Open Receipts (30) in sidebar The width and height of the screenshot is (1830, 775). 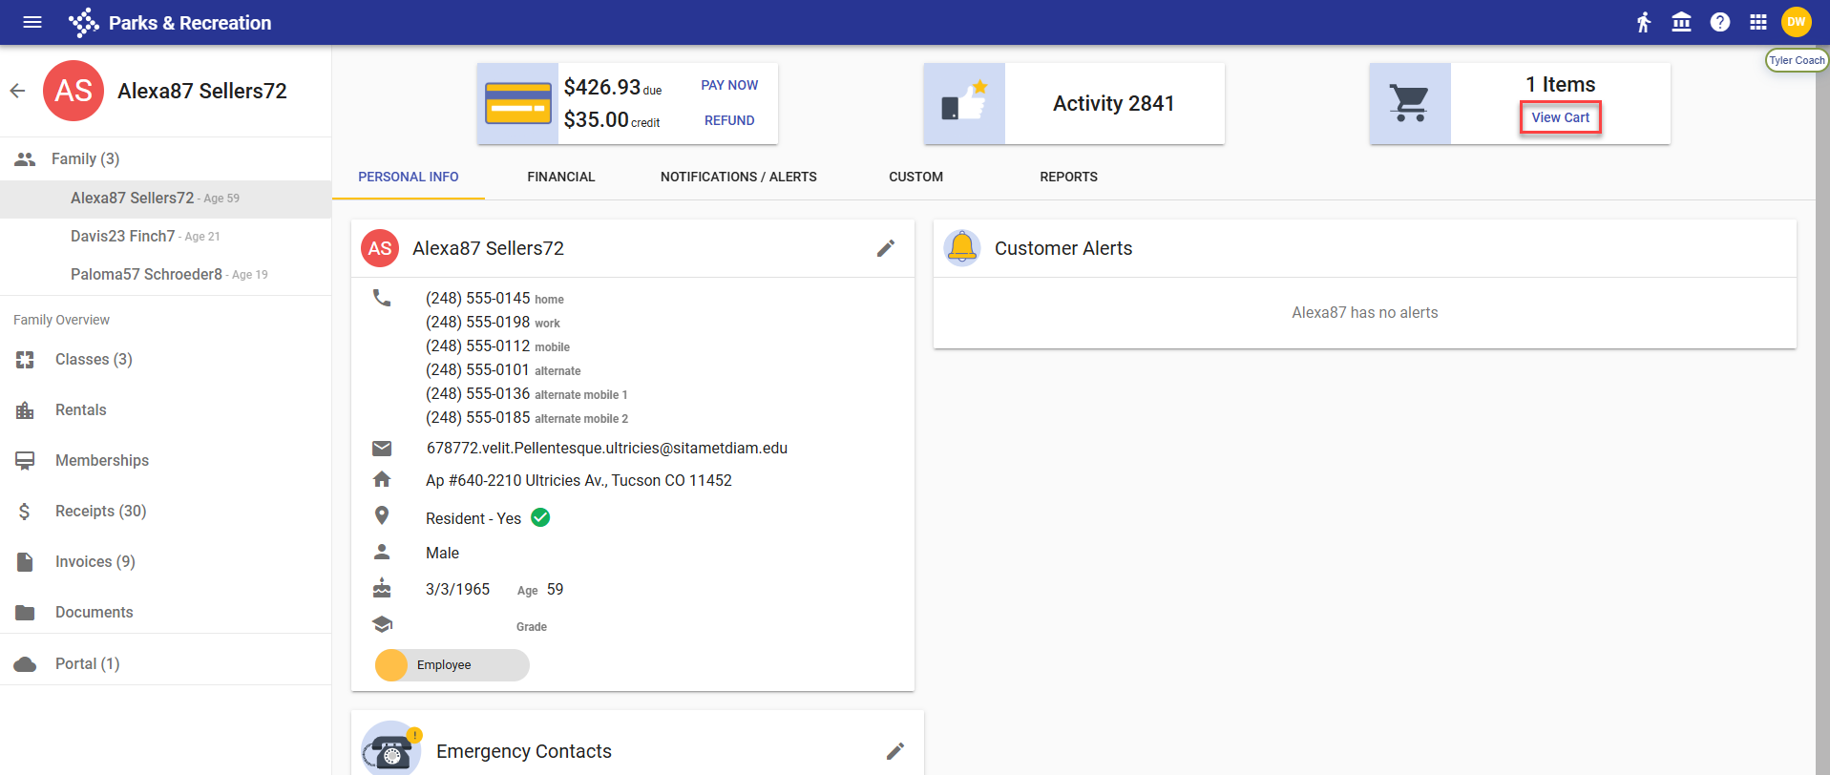point(100,511)
